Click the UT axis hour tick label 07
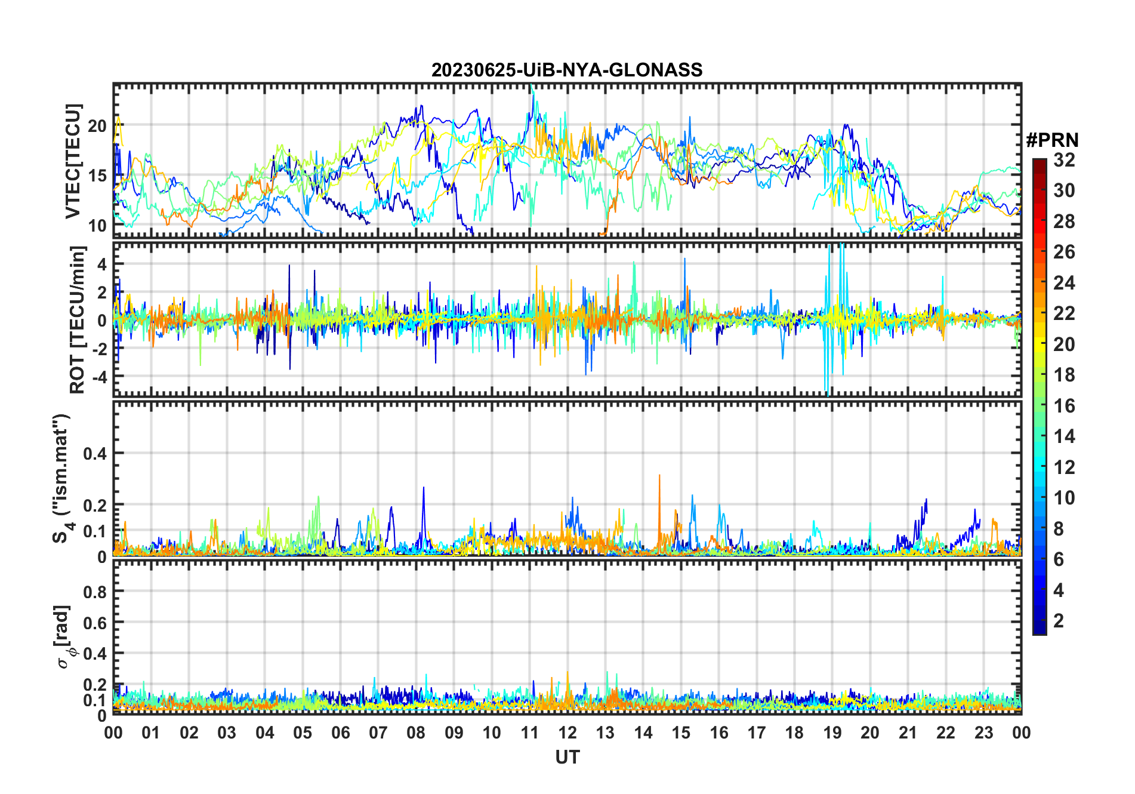The width and height of the screenshot is (1135, 794). [378, 733]
